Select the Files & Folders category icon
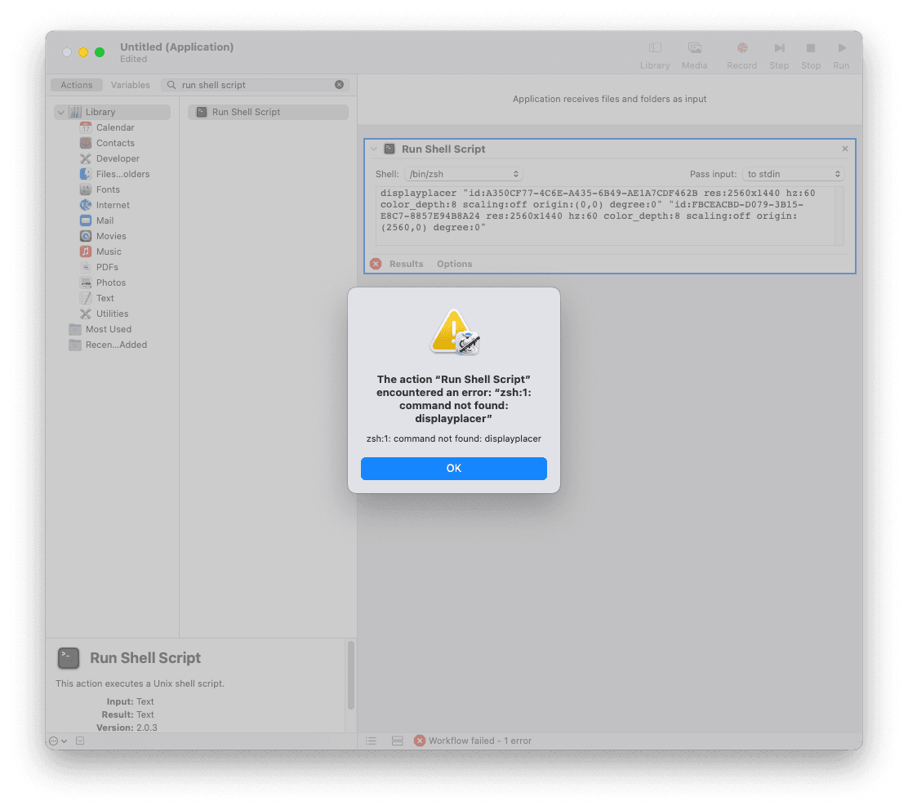 86,174
